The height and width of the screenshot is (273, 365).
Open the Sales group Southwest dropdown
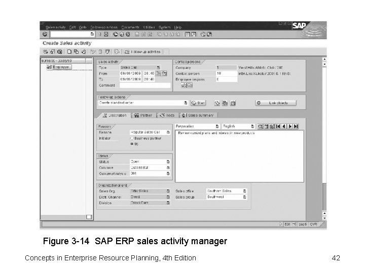pos(244,197)
